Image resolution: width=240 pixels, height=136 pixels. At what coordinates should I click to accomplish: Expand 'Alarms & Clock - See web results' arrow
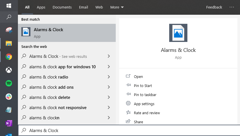(109, 56)
